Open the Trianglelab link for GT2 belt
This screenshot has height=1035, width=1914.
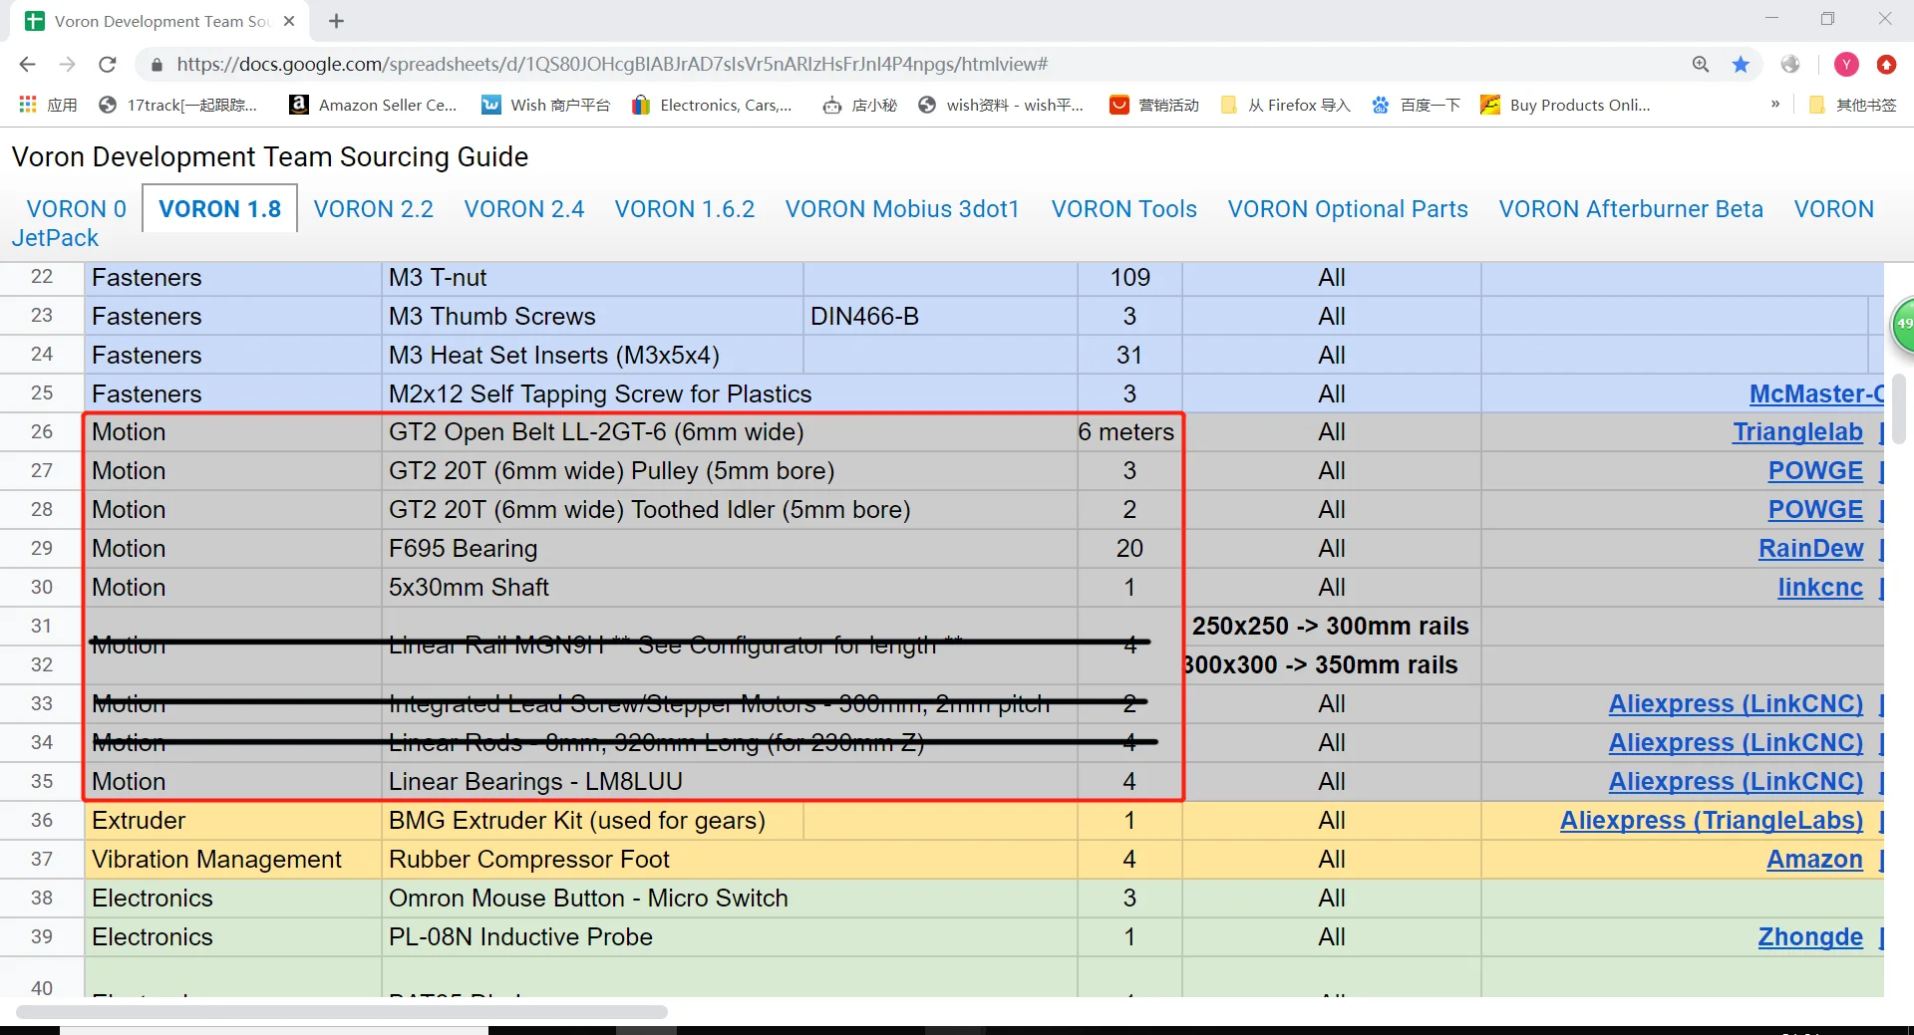tap(1796, 432)
